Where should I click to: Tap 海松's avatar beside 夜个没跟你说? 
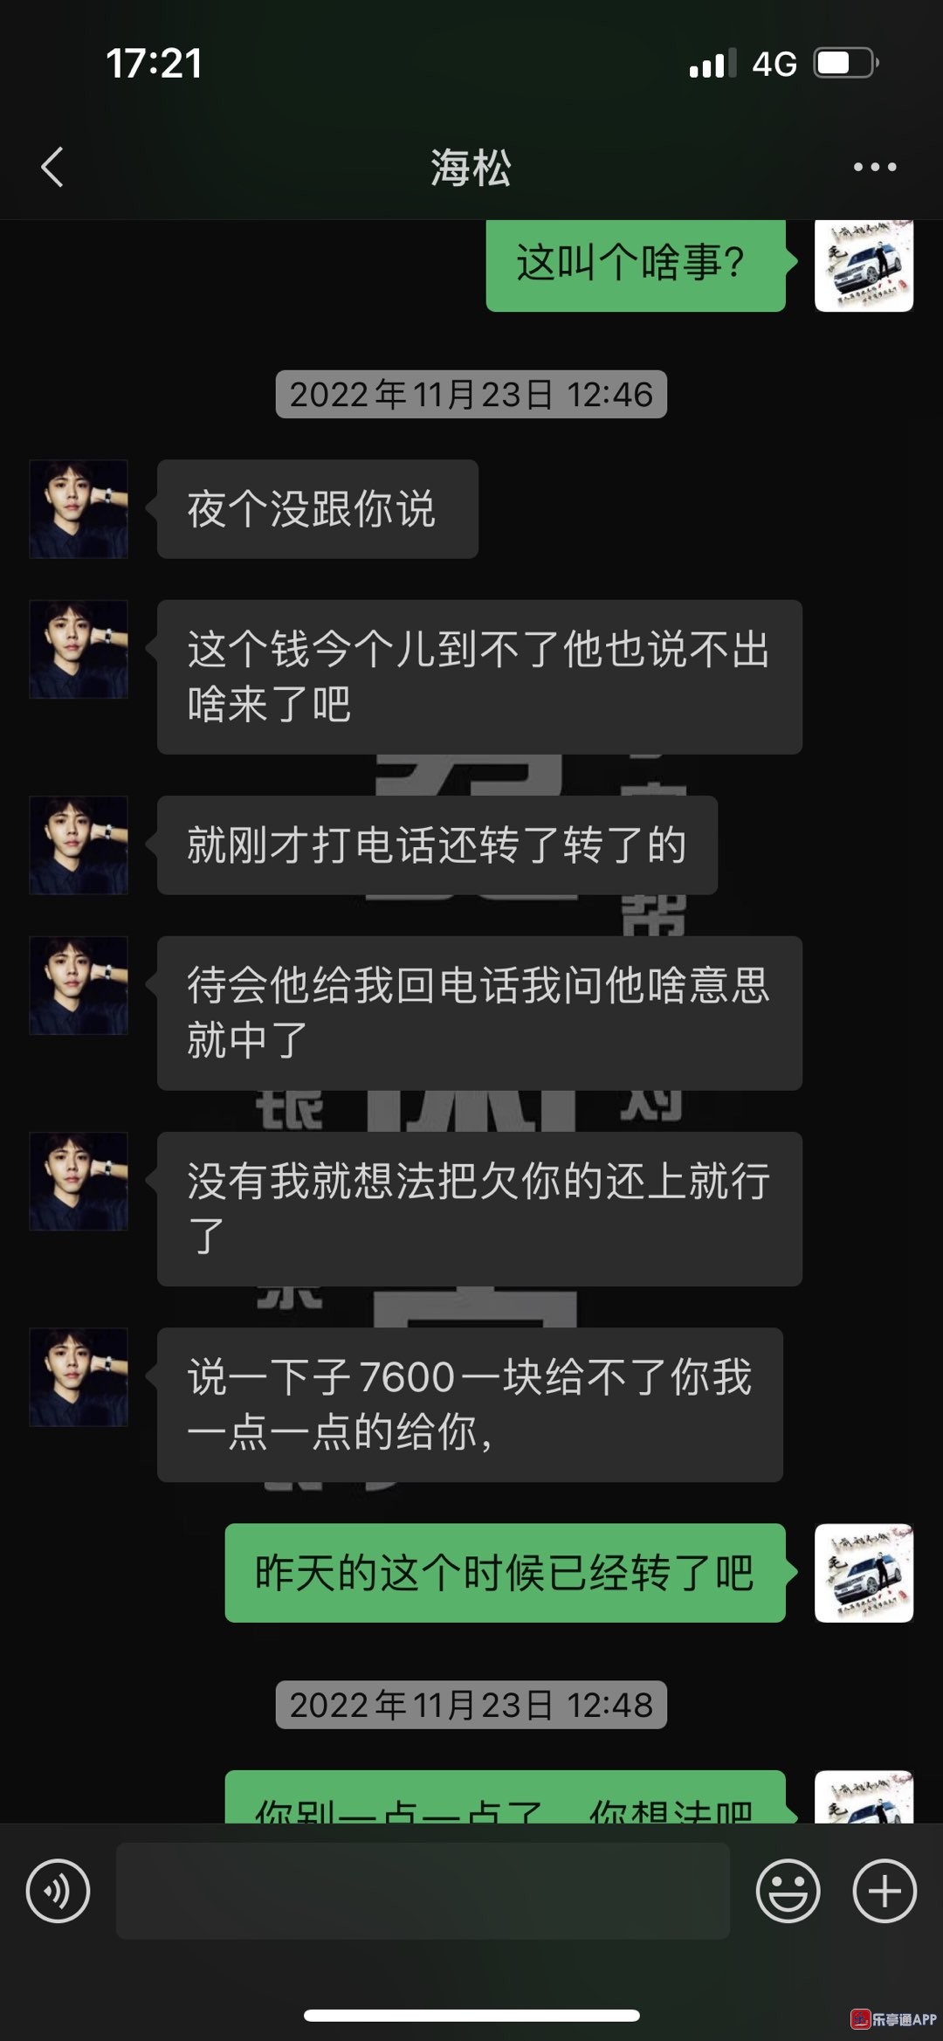coord(79,509)
